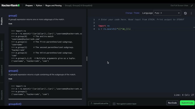This screenshot has width=195, height=109.
Task: Open the Discussions side tab
Action: click(x=2, y=95)
